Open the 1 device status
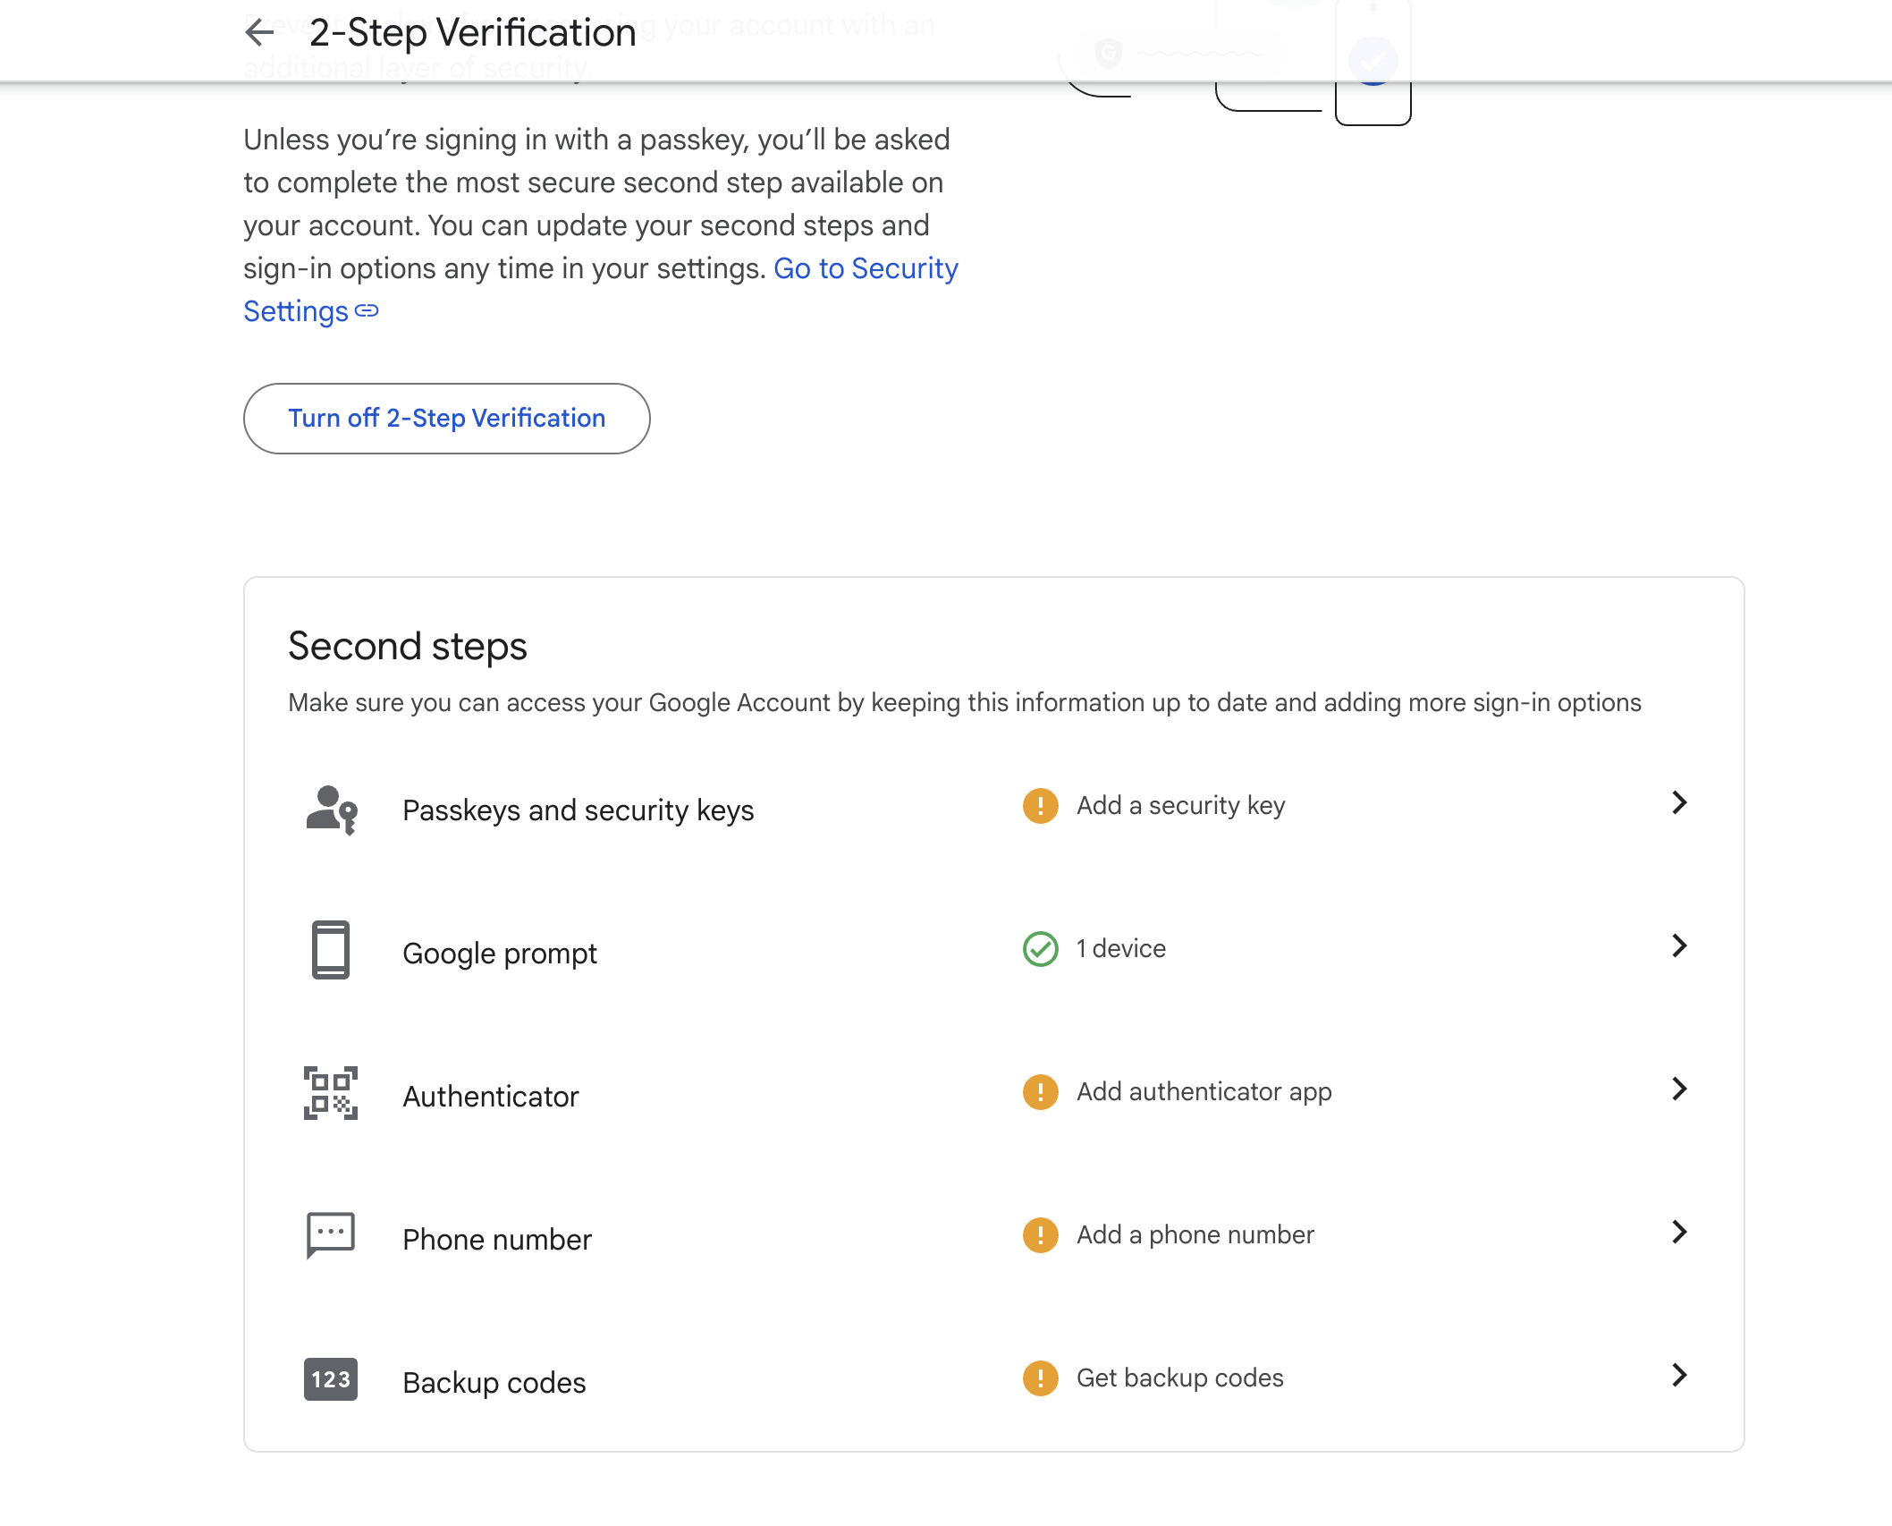The height and width of the screenshot is (1526, 1892). click(1121, 949)
